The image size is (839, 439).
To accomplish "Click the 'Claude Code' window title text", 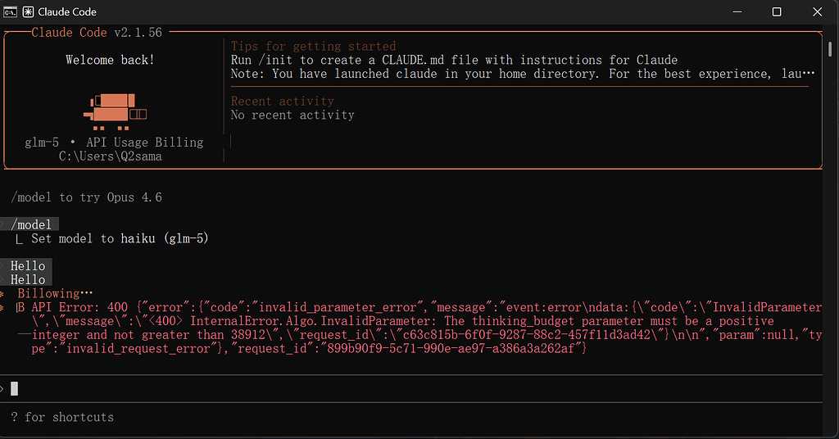I will click(67, 11).
